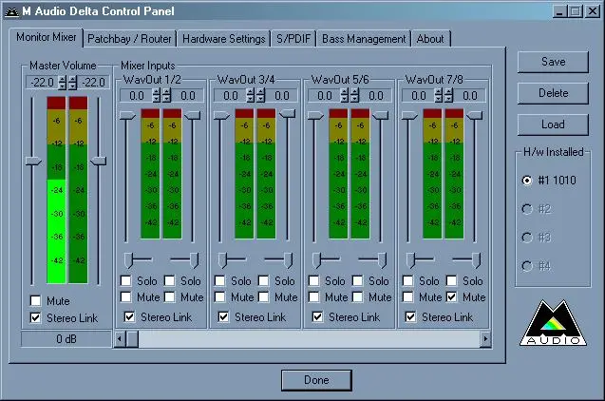Click WavOut 7/8 right volume fader handle
The height and width of the screenshot is (401, 605).
pos(474,115)
